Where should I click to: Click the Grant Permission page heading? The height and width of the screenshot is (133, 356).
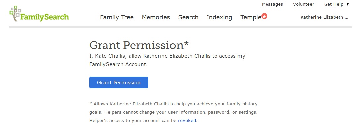click(x=137, y=45)
